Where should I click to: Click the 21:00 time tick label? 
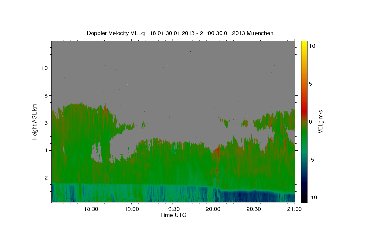294,209
